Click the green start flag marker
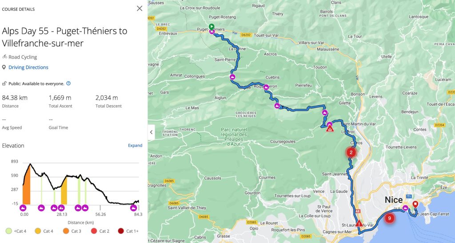455x243 pixels. click(212, 26)
